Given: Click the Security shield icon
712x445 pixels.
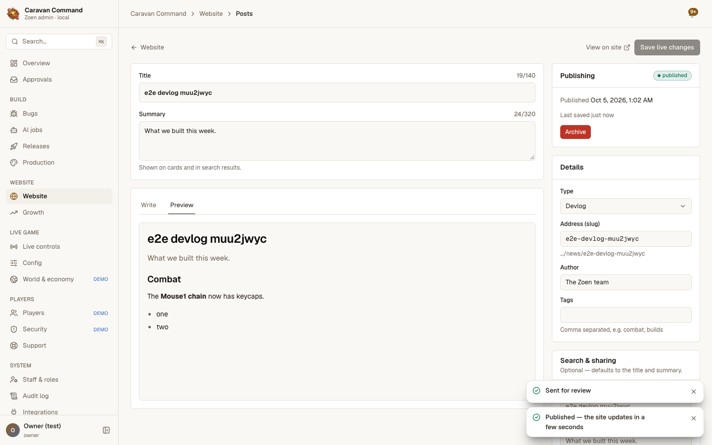Looking at the screenshot, I should (x=14, y=329).
